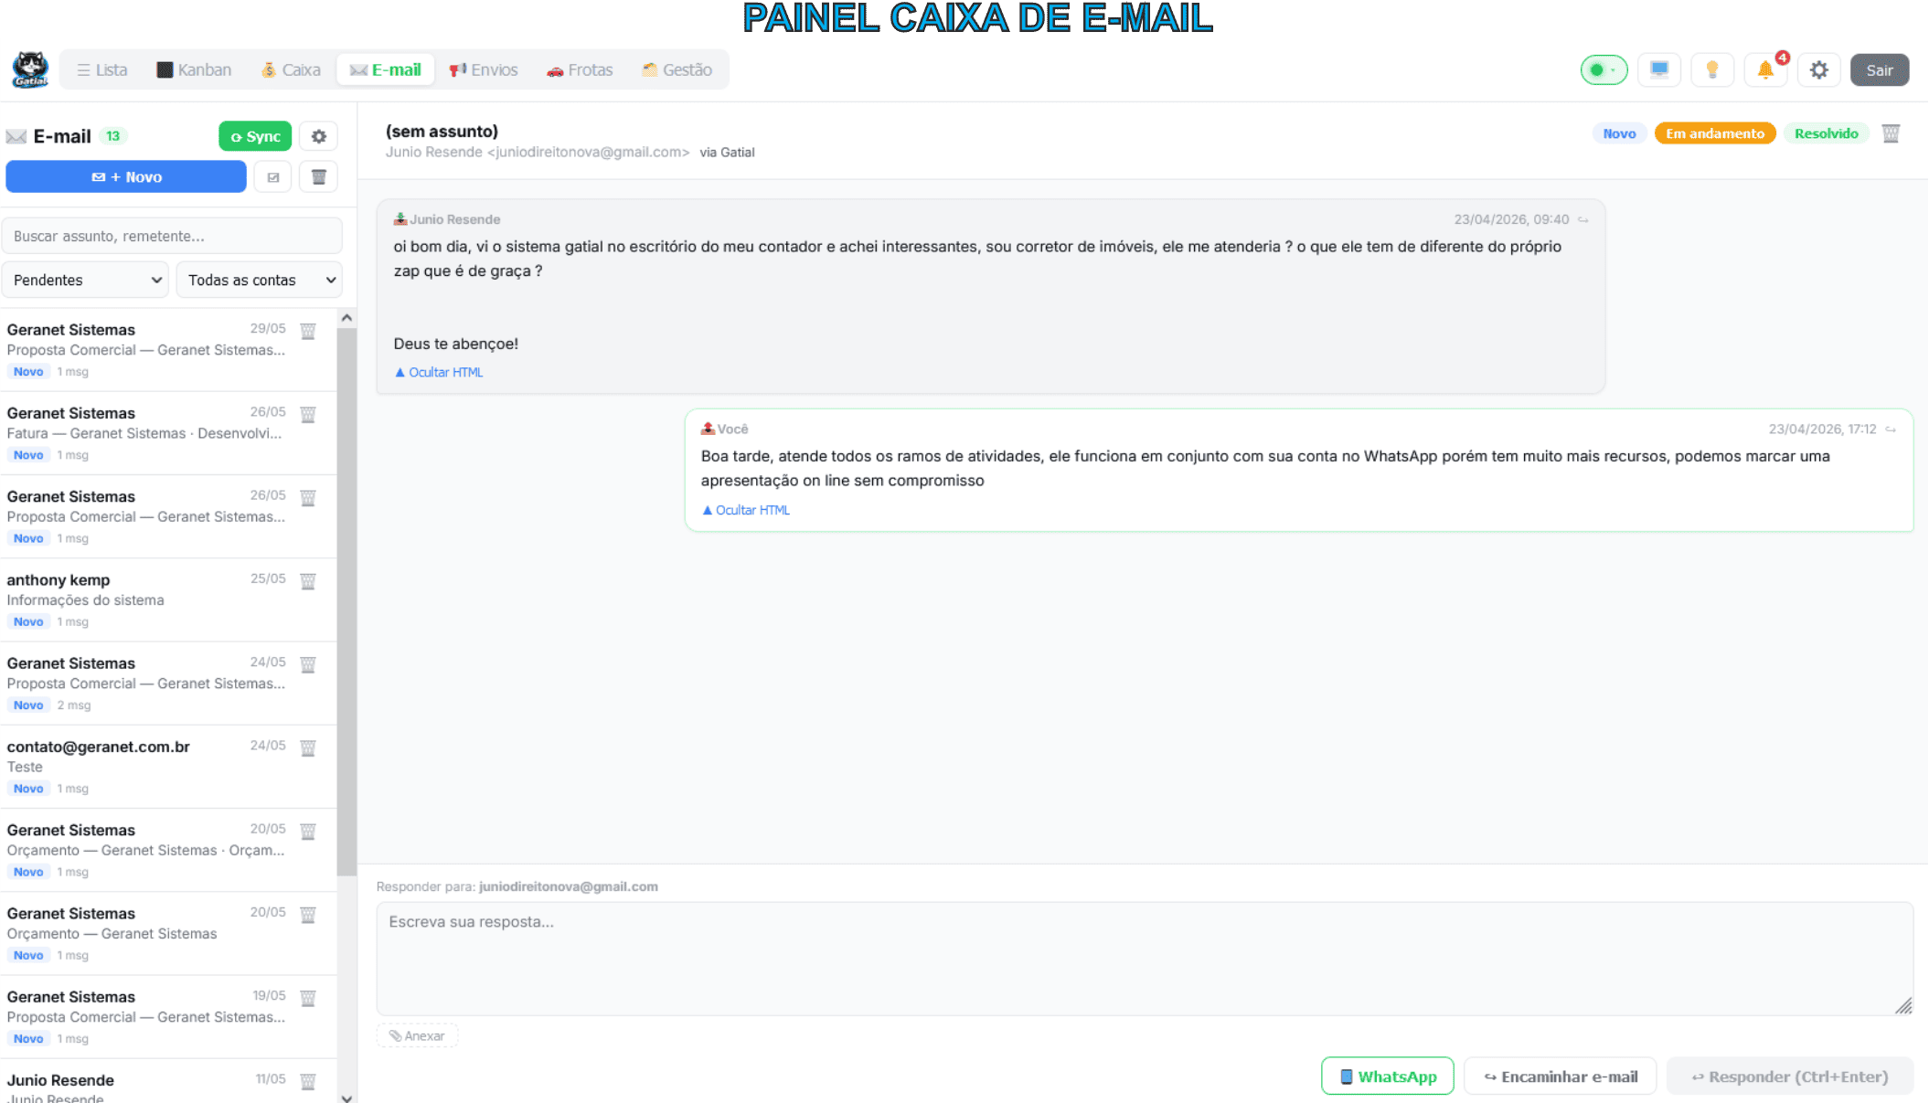Open the Lista tab
Image resolution: width=1929 pixels, height=1103 pixels.
point(102,69)
